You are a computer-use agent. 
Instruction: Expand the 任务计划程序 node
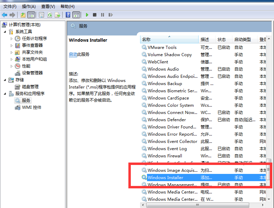pyautogui.click(x=12, y=39)
